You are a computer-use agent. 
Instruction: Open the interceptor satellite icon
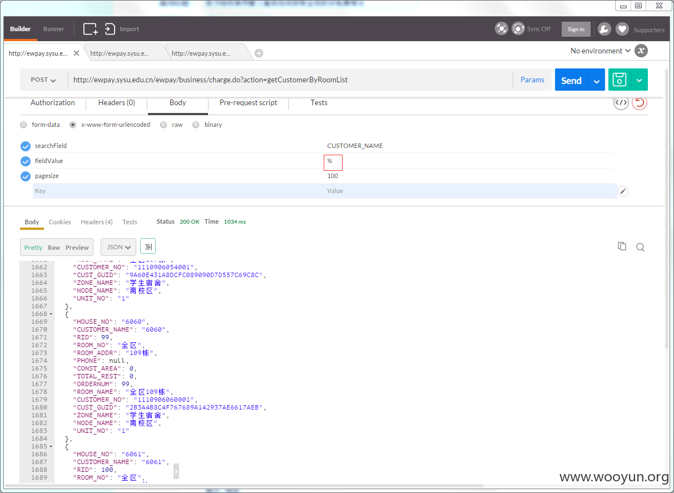tap(502, 29)
